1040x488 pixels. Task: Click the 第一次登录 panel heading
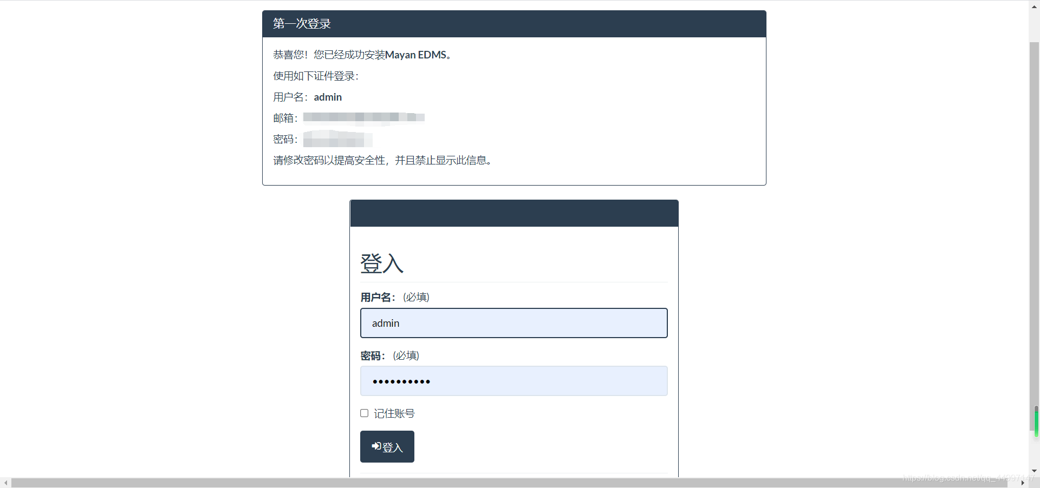pos(302,24)
